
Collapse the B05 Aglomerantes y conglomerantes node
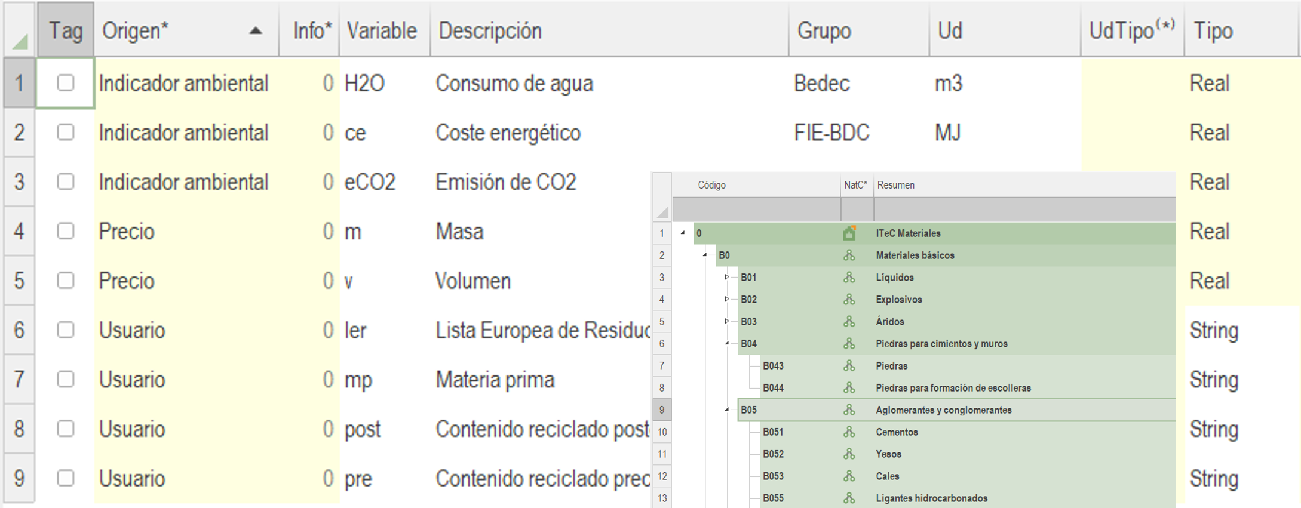point(727,410)
